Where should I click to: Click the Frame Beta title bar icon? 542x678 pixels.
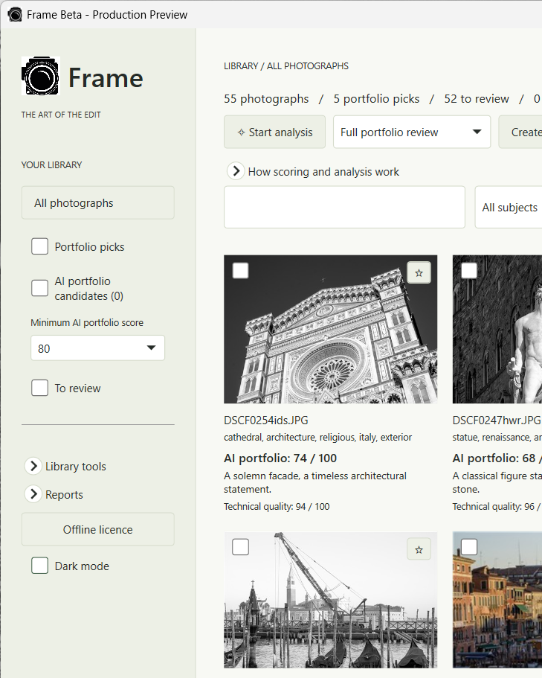click(15, 15)
